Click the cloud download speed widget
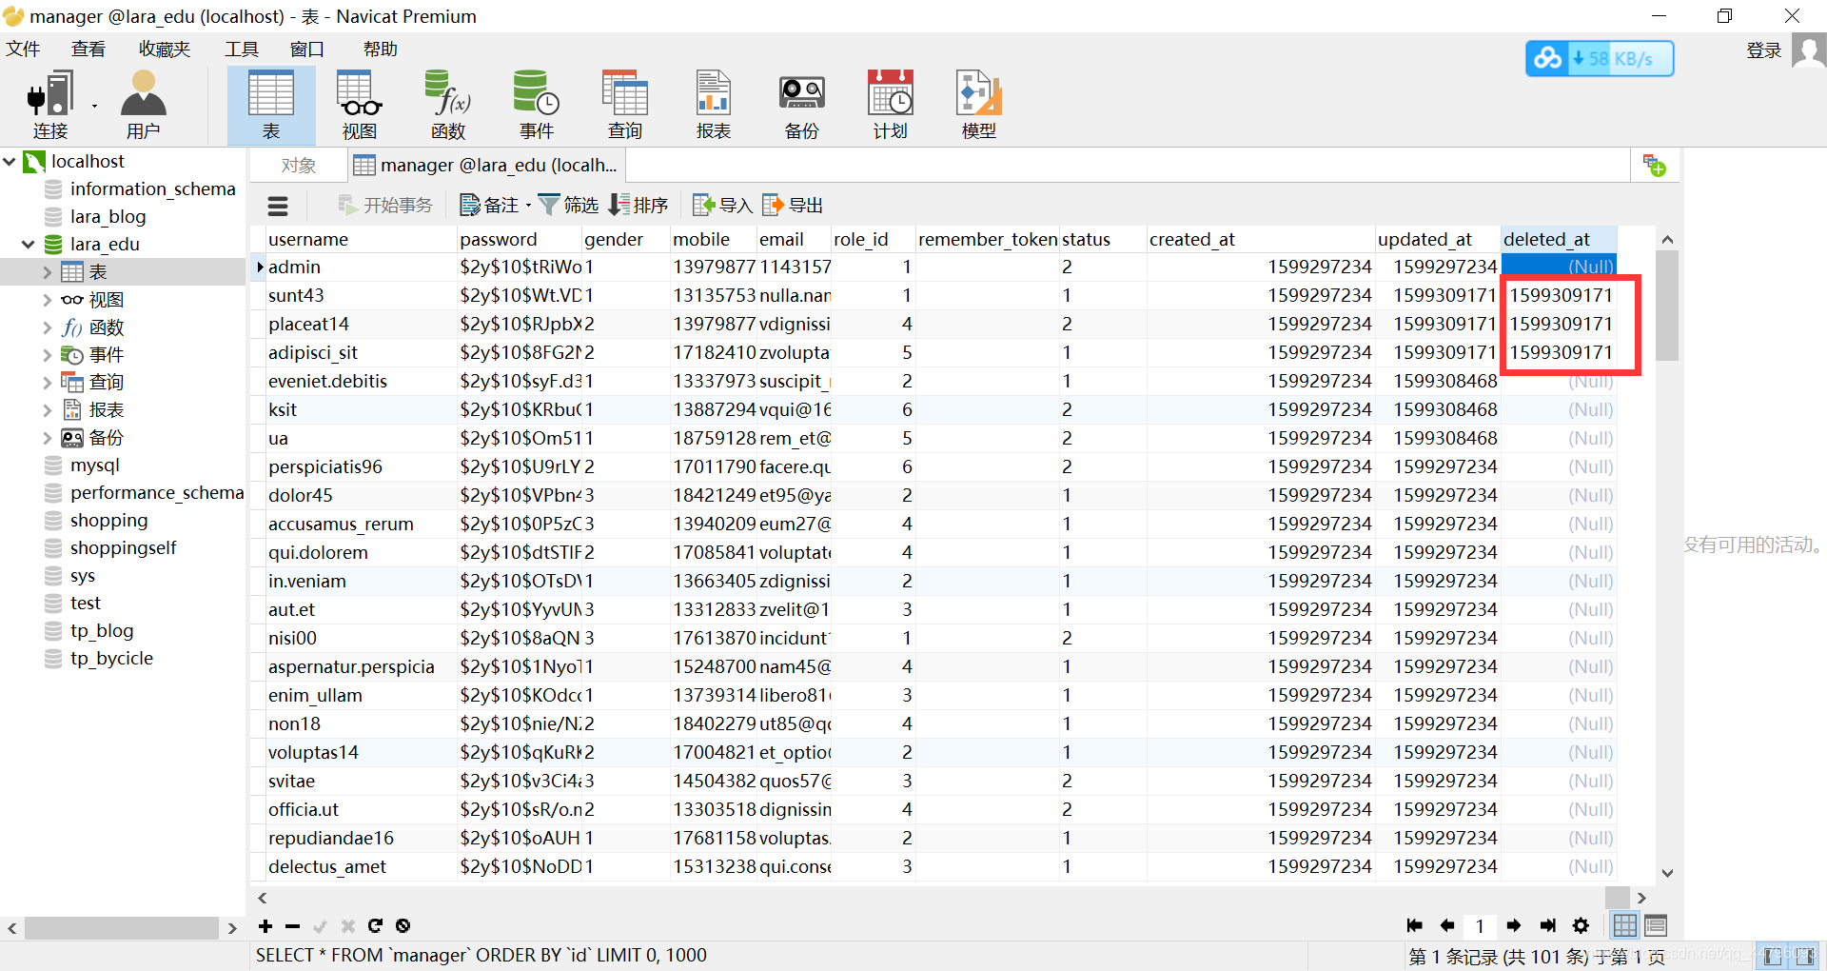Screen dimensions: 1827x971 1600,59
